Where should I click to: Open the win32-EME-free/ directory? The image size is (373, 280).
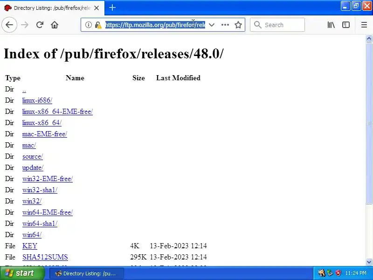coord(48,179)
